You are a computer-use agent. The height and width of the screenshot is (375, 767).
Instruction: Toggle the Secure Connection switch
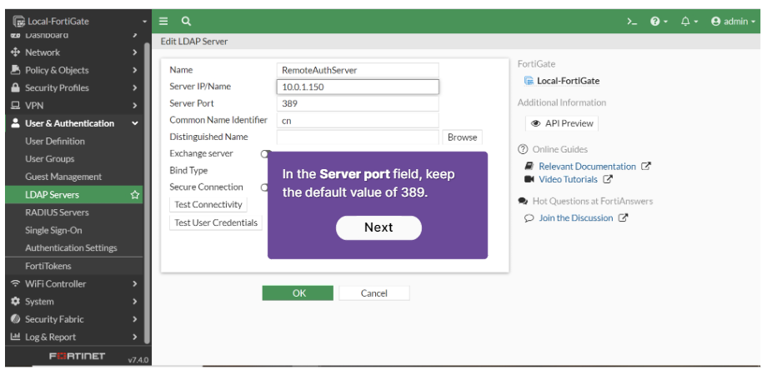click(264, 187)
